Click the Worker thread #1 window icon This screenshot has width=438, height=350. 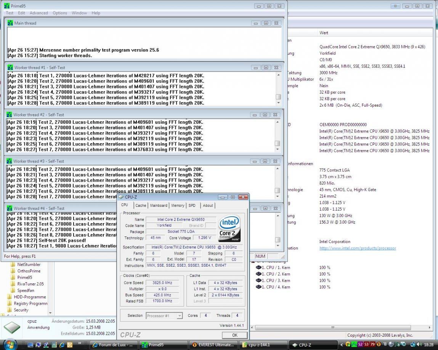(10, 67)
